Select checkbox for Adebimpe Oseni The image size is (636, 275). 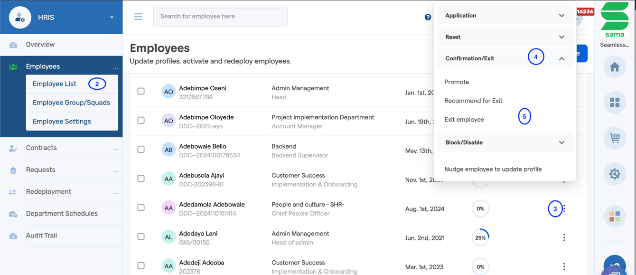click(141, 91)
